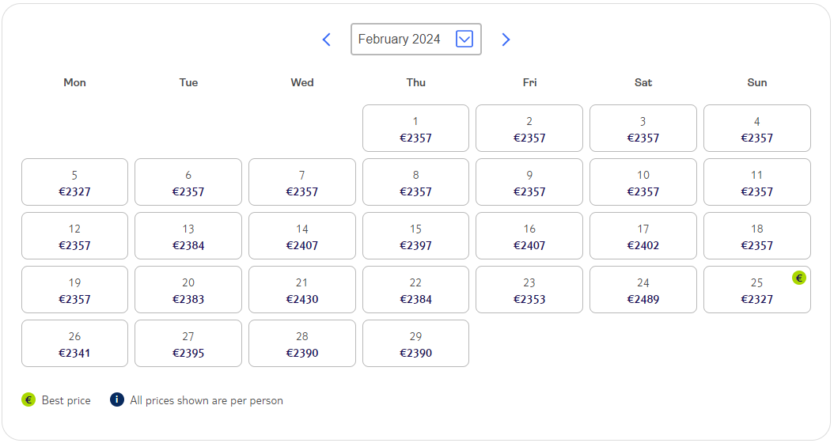834x443 pixels.
Task: Pick February 27 at €2395
Action: pos(188,343)
